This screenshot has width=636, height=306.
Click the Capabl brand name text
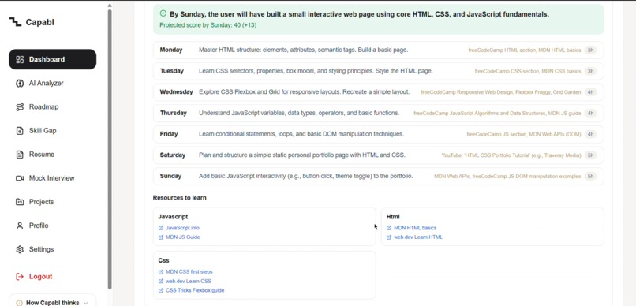click(x=39, y=22)
